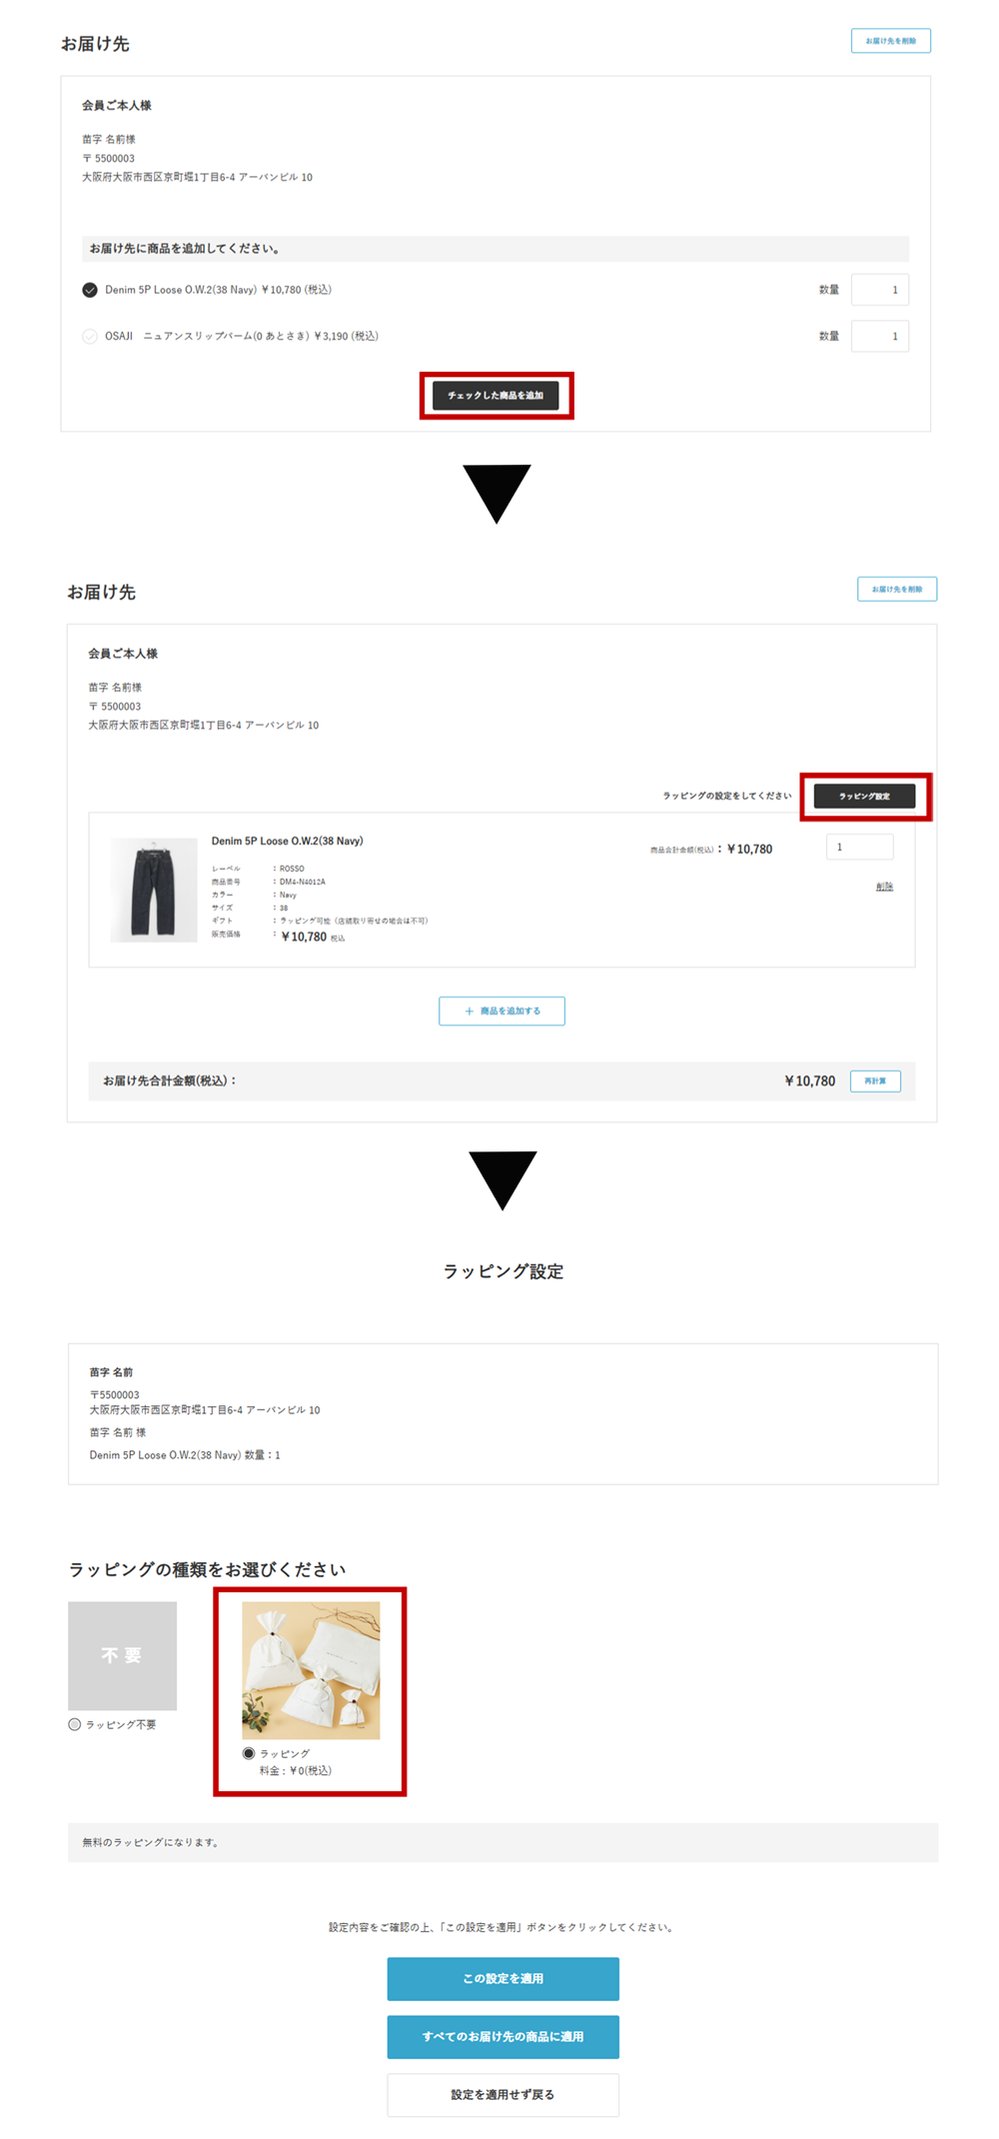999x2139 pixels.
Task: Open ラッピング設定 button
Action: pos(864,796)
